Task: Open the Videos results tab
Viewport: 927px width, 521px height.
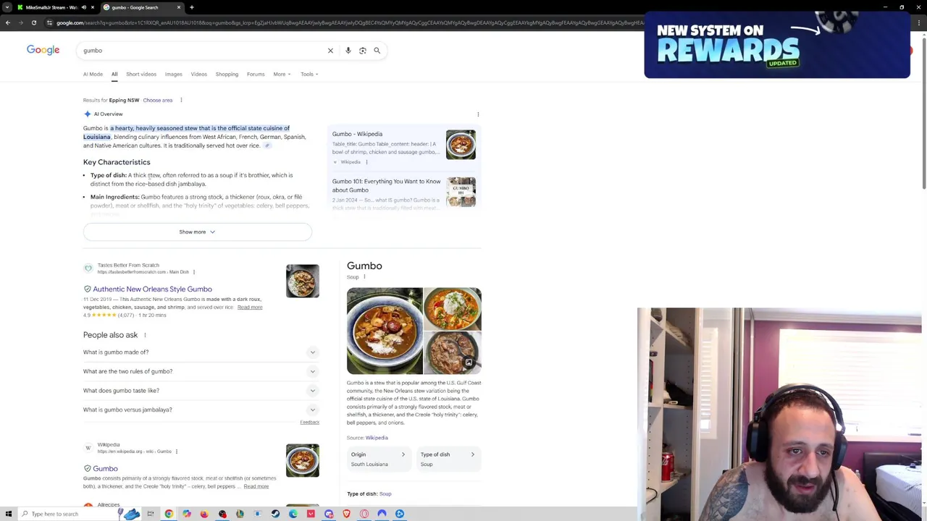Action: [198, 74]
